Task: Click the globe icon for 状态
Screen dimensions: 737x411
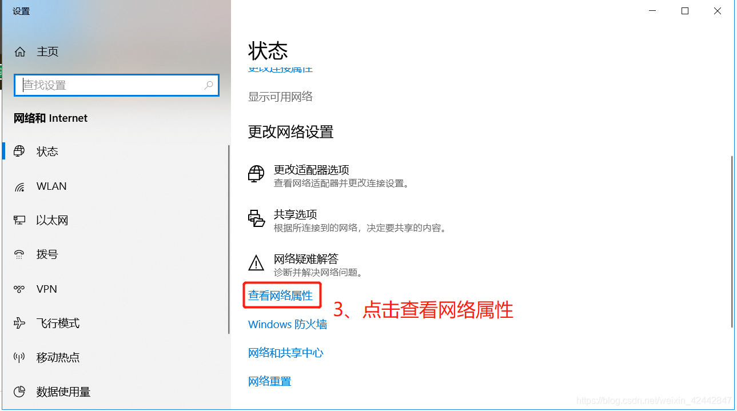Action: coord(19,151)
